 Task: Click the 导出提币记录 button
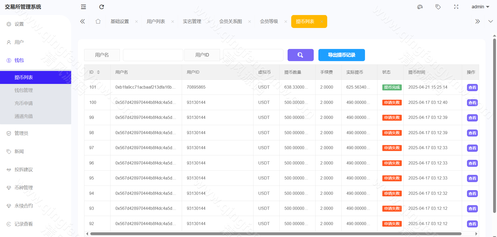(341, 55)
